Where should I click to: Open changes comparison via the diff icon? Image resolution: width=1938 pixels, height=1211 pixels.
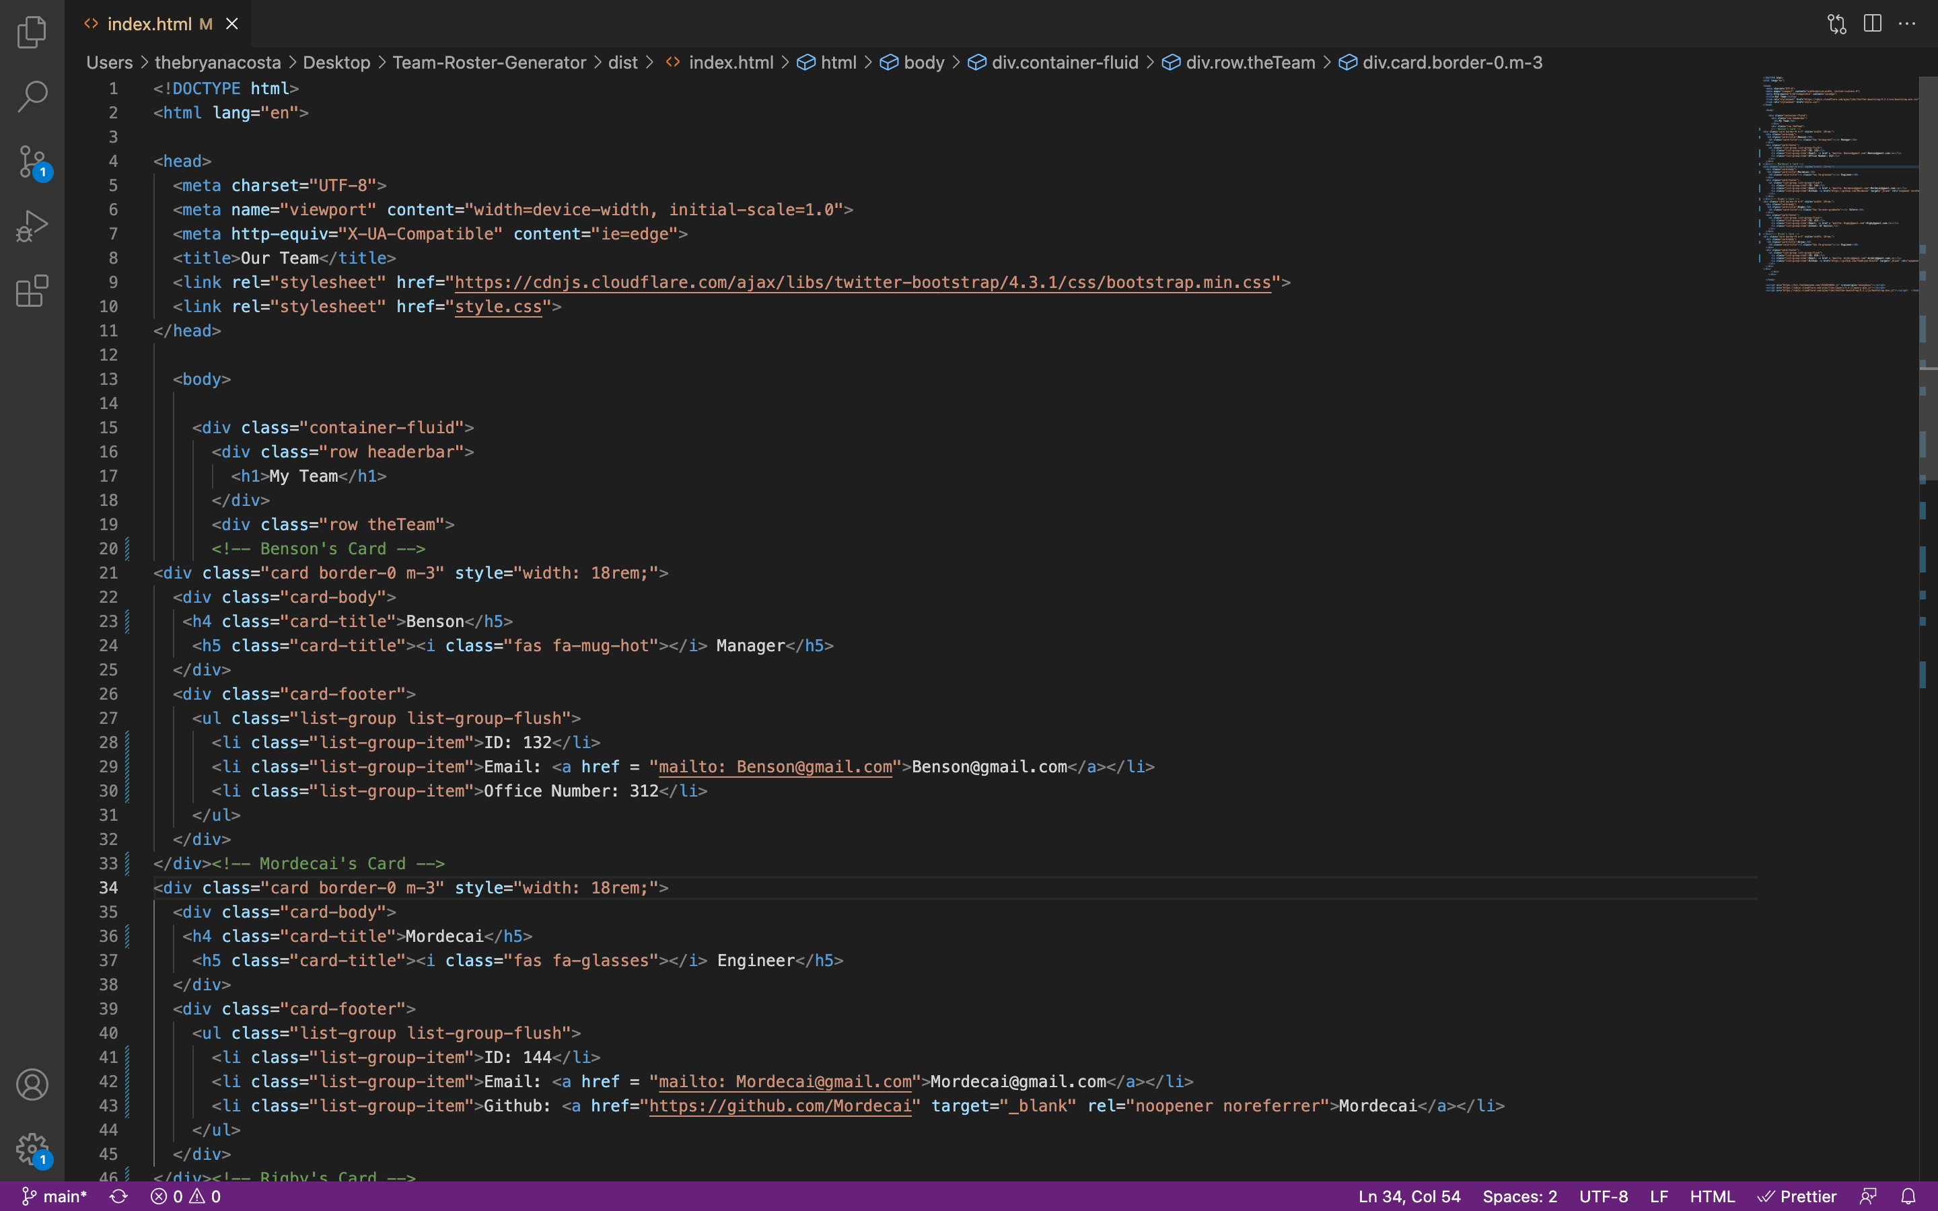tap(1837, 24)
